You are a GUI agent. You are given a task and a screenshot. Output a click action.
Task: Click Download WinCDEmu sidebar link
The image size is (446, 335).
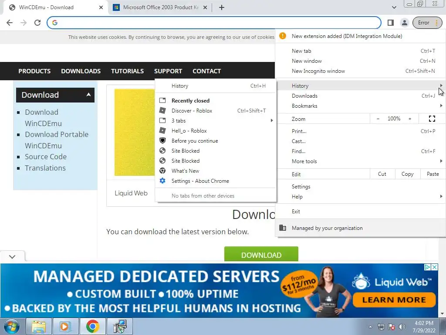43,118
